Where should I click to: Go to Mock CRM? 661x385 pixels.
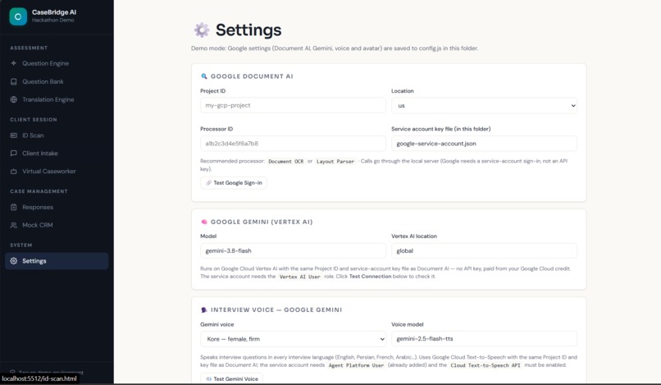click(x=57, y=225)
